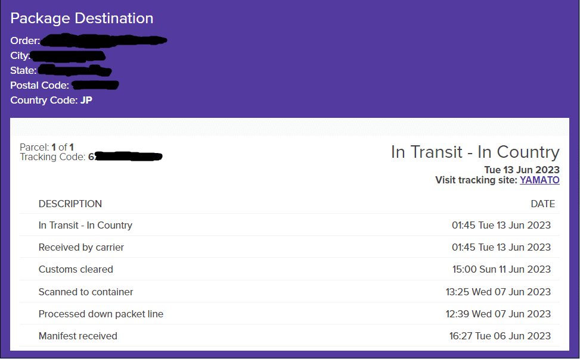Select the Processed down packet line row
The height and width of the screenshot is (359, 580).
(289, 314)
